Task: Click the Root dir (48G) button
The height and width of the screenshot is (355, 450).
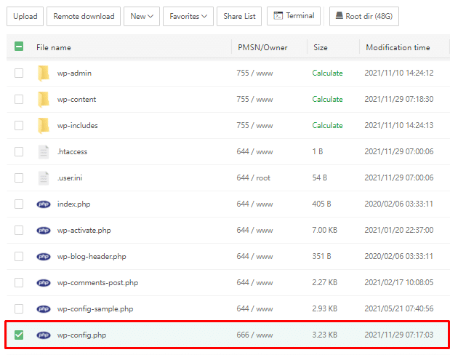Action: click(364, 17)
